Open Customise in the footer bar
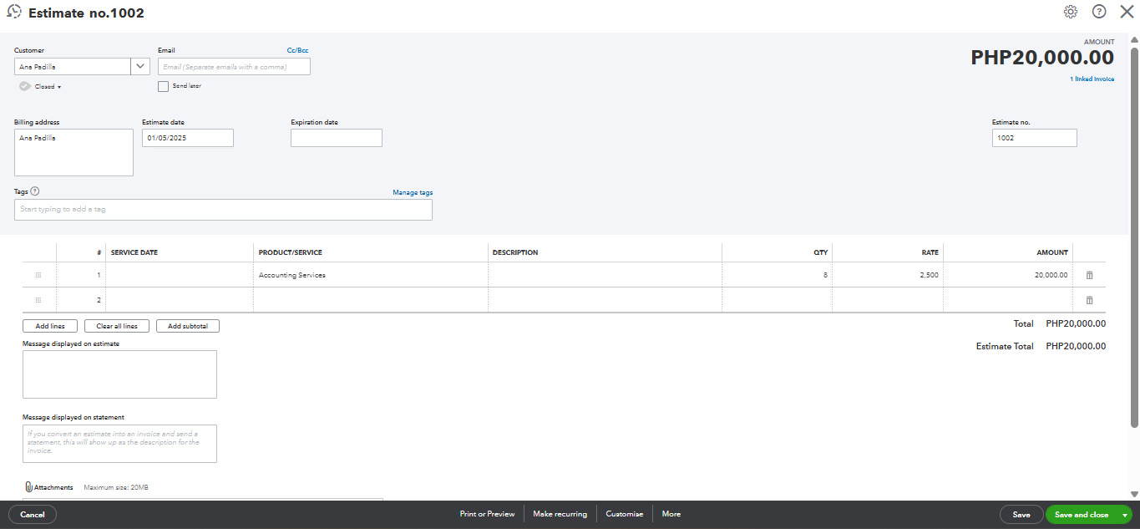This screenshot has width=1140, height=529. pos(625,514)
